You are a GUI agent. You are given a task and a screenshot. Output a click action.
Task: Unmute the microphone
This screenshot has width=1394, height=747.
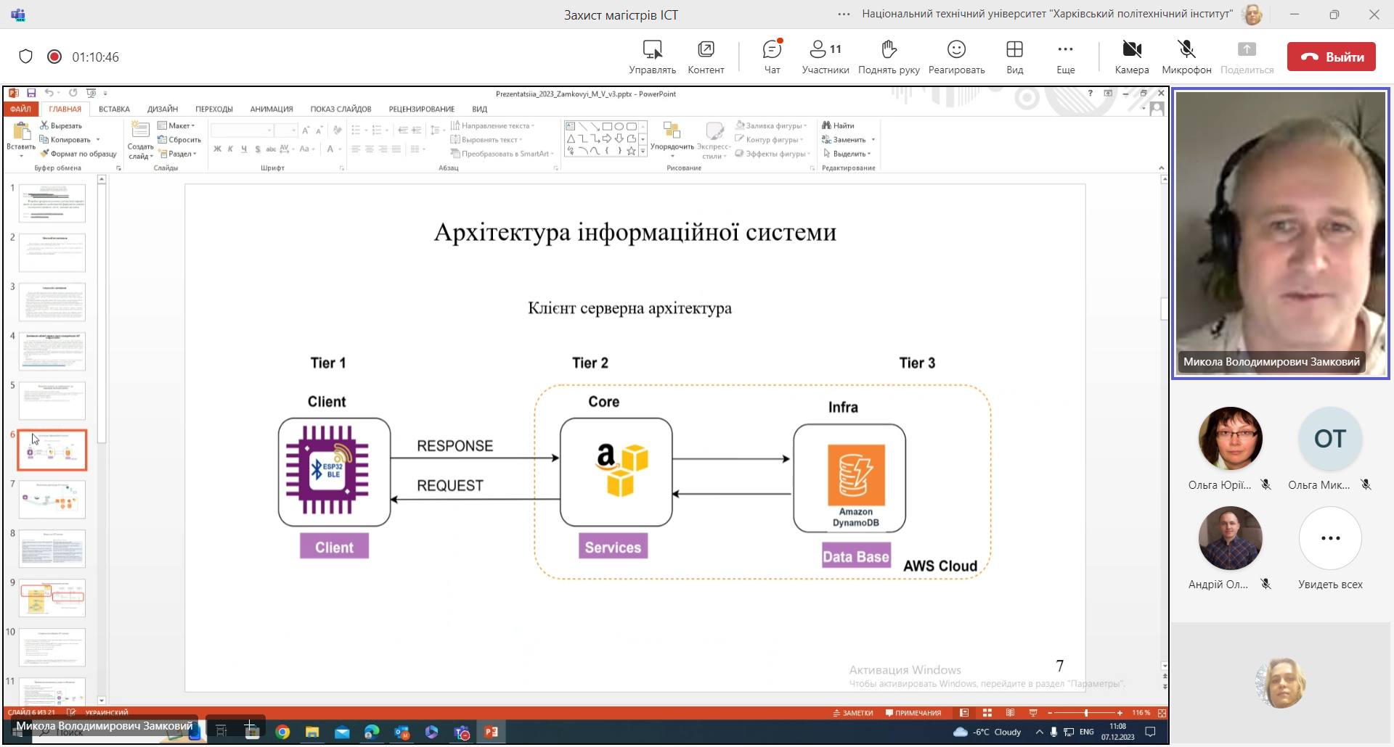[1186, 57]
